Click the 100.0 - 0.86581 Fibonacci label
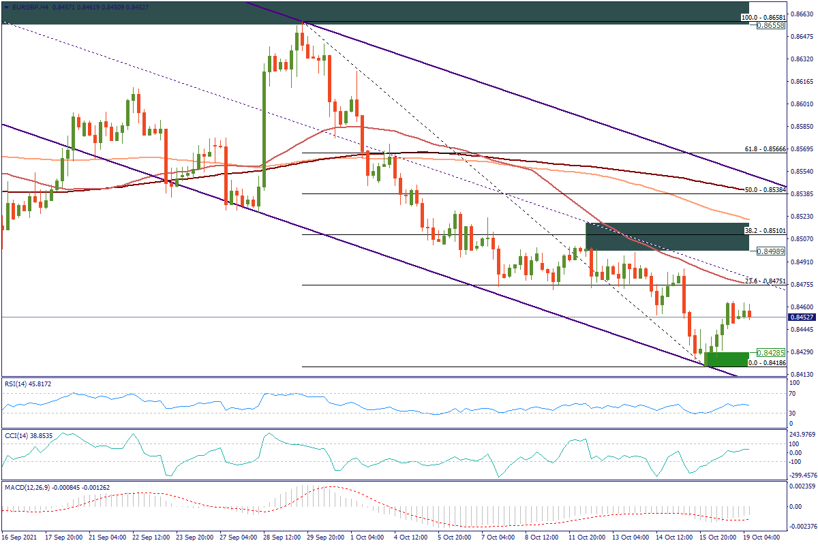818x545 pixels. [763, 16]
